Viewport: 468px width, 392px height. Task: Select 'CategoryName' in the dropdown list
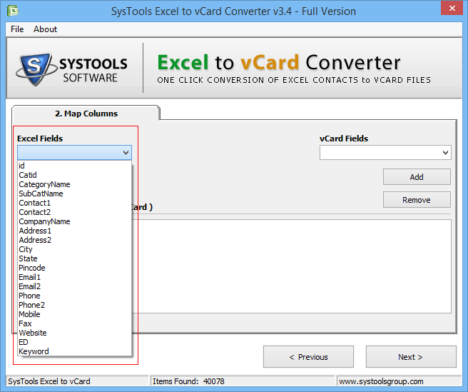click(75, 184)
